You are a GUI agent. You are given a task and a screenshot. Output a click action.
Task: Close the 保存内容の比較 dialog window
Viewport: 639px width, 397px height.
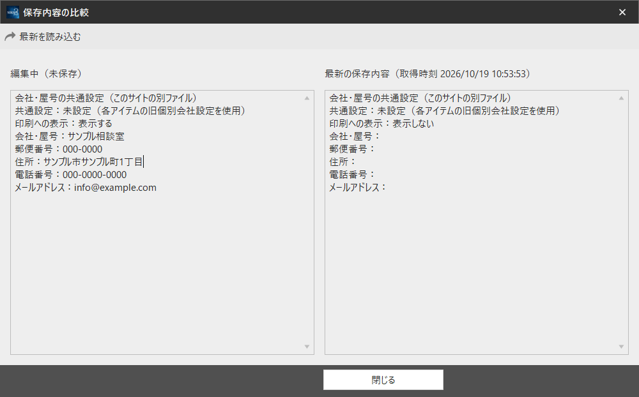(622, 12)
